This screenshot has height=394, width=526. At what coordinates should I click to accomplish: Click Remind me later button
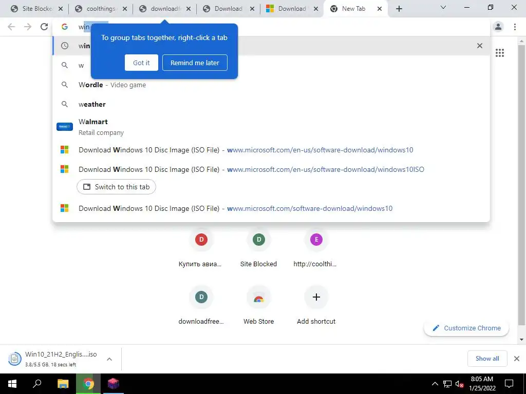pyautogui.click(x=195, y=63)
